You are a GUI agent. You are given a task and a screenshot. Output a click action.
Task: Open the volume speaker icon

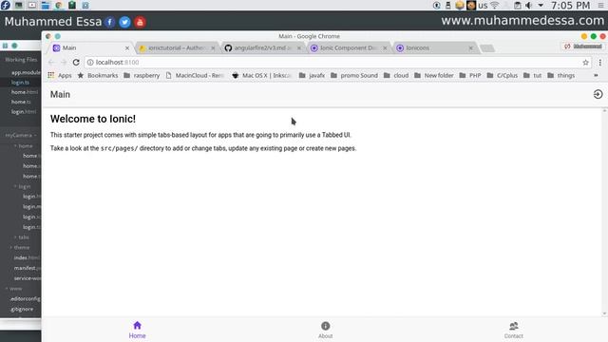click(x=529, y=6)
